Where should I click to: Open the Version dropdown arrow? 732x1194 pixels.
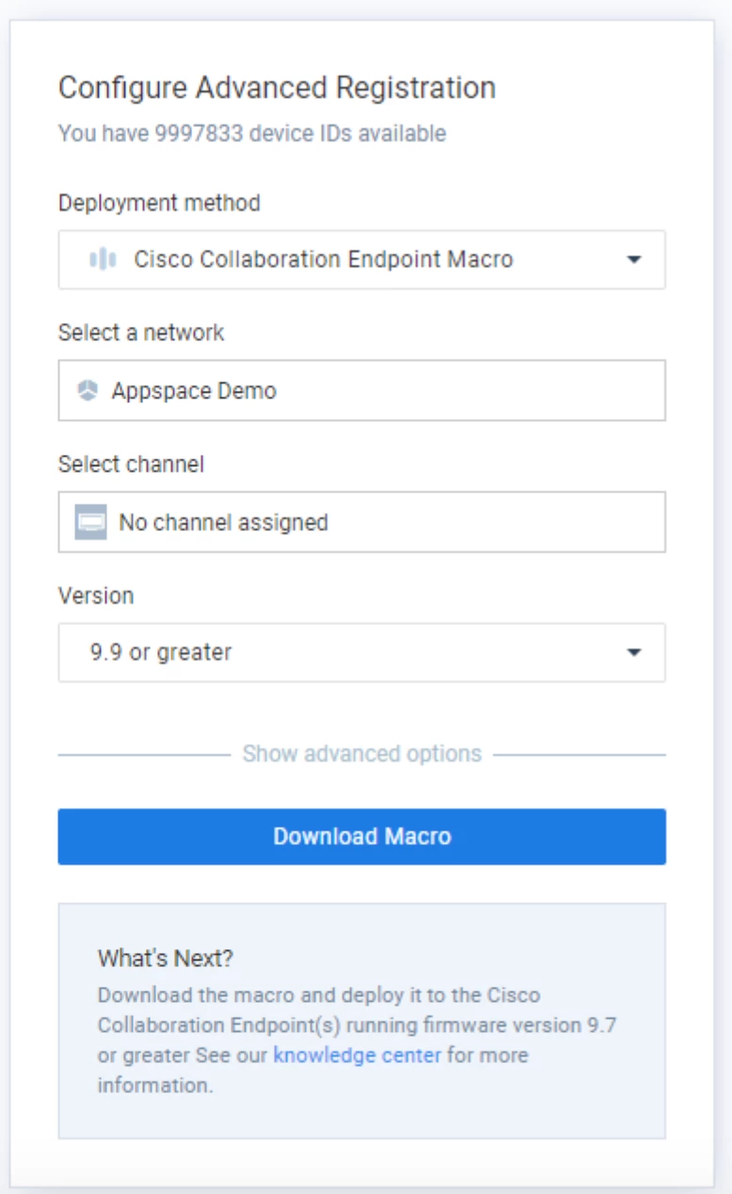pos(634,652)
